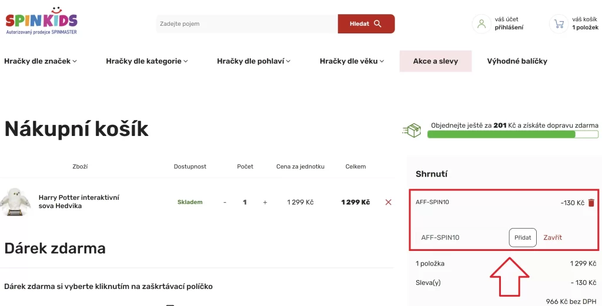
Task: Click the SpinKids logo
Action: pos(41,21)
